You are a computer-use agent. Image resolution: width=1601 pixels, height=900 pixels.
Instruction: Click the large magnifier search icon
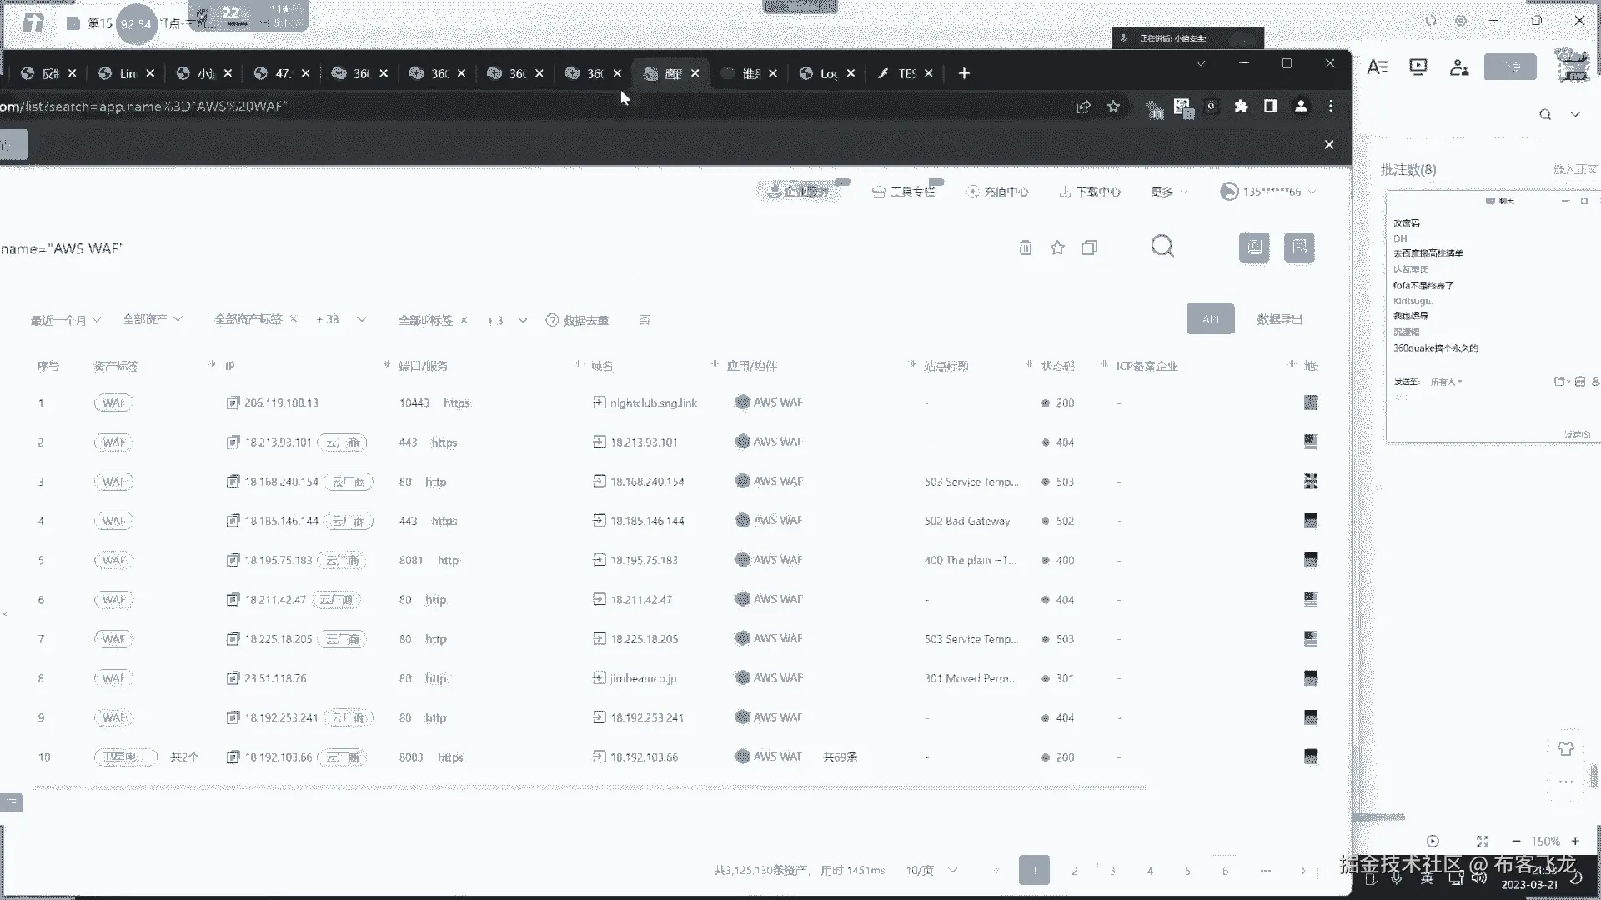tap(1162, 247)
